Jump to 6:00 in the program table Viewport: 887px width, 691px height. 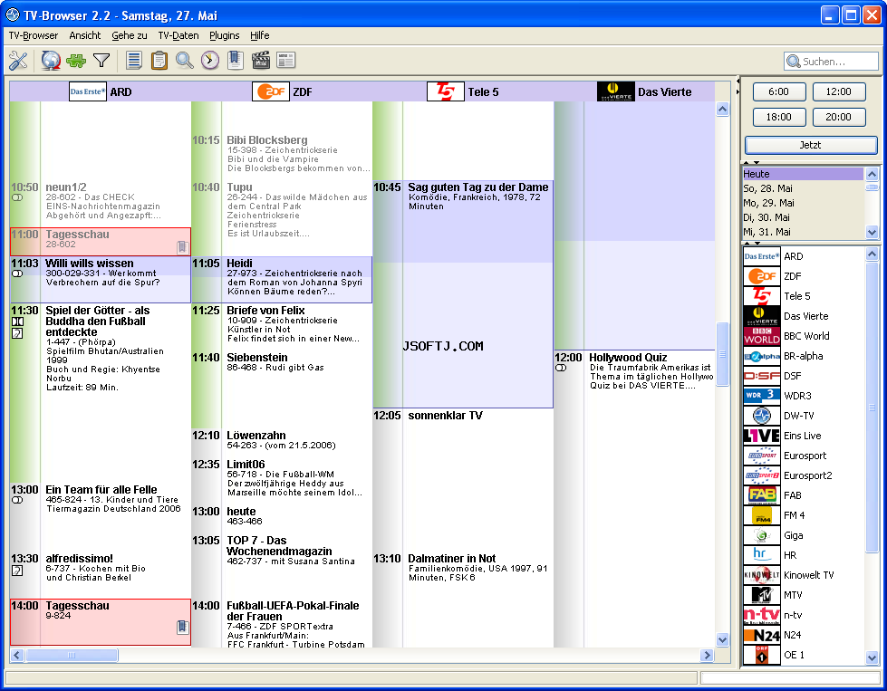(x=779, y=91)
